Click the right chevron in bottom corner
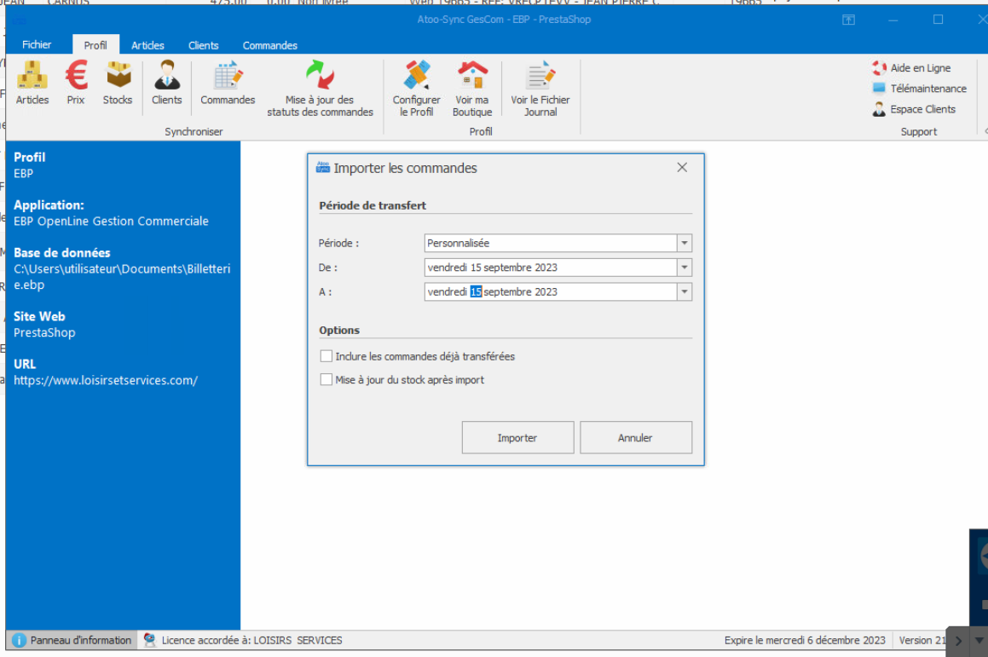This screenshot has width=988, height=657. [958, 642]
